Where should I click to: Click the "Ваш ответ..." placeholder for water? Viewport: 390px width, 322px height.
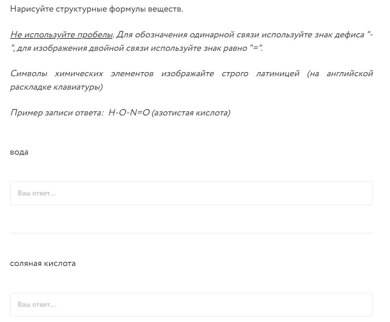click(x=37, y=193)
